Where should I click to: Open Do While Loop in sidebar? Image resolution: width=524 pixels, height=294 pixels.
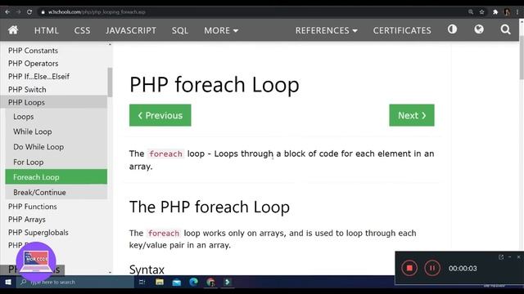click(38, 147)
